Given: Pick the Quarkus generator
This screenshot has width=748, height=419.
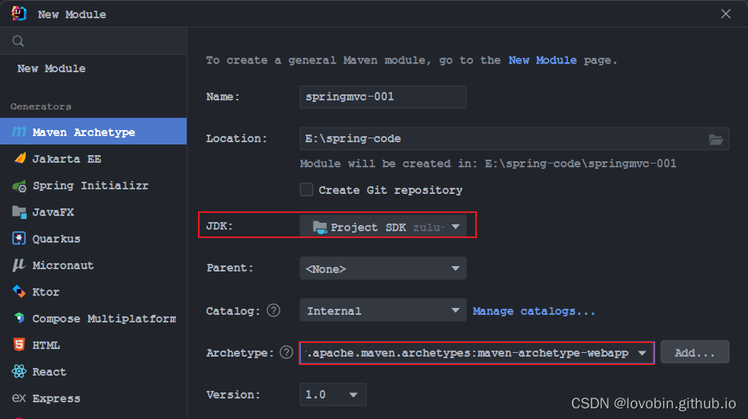Looking at the screenshot, I should 93,239.
